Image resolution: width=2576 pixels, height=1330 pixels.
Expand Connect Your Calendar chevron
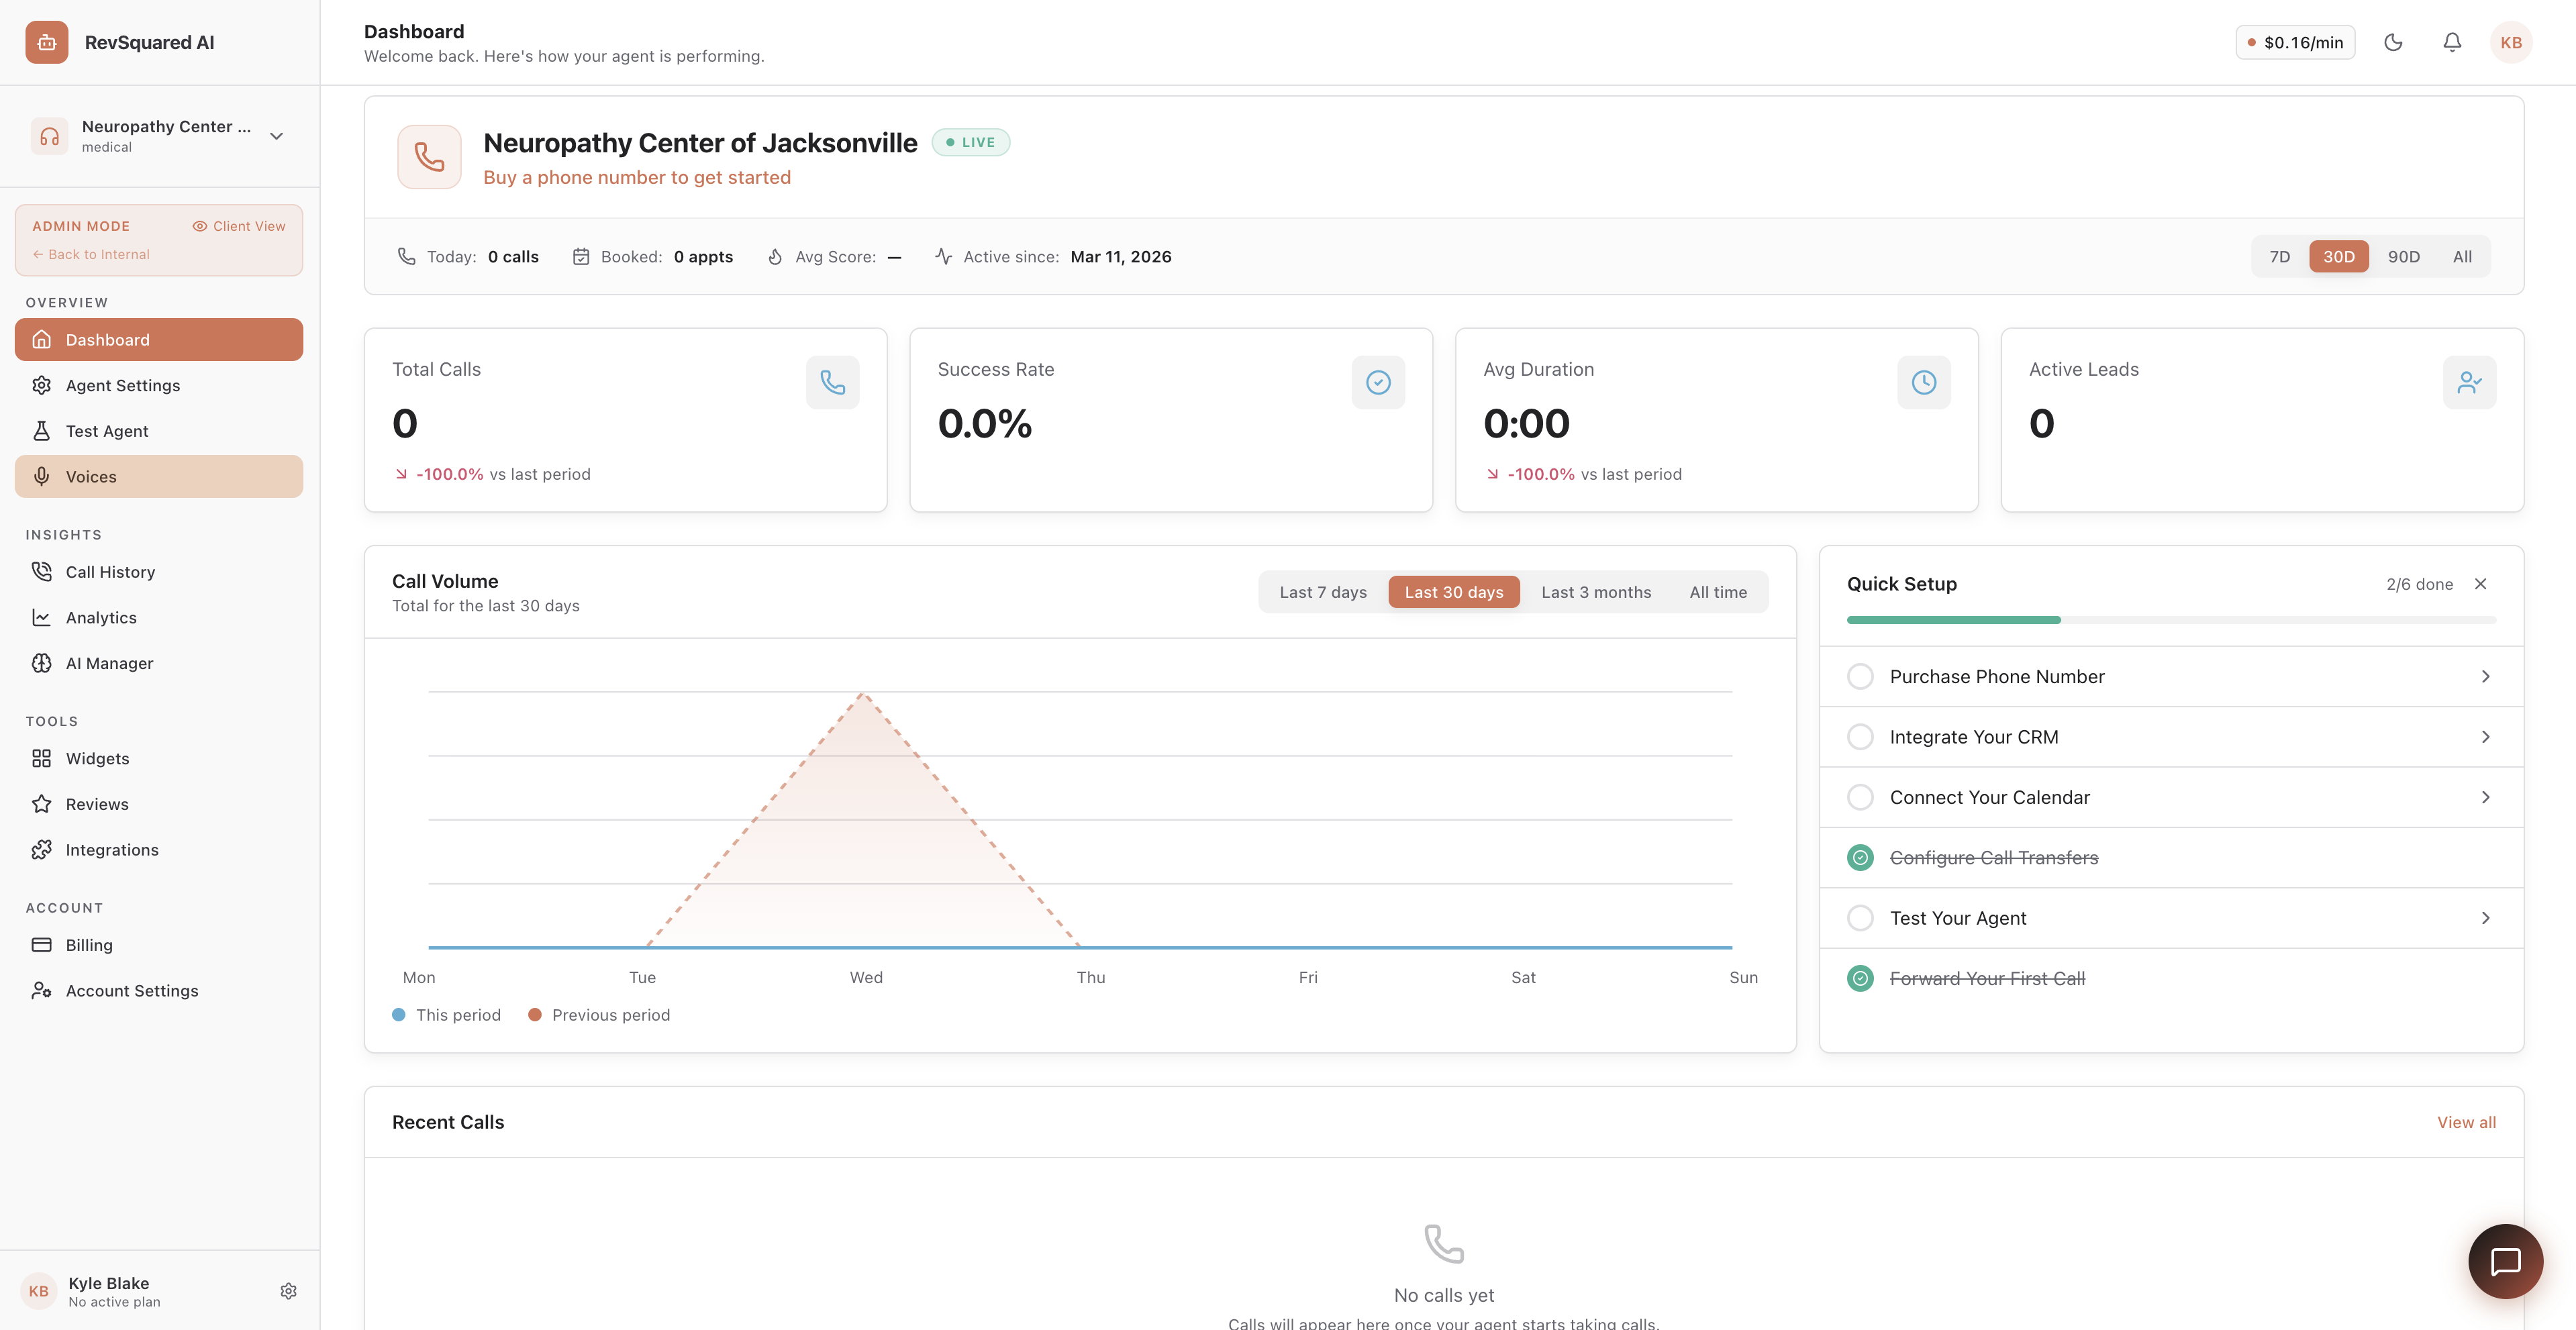point(2486,798)
